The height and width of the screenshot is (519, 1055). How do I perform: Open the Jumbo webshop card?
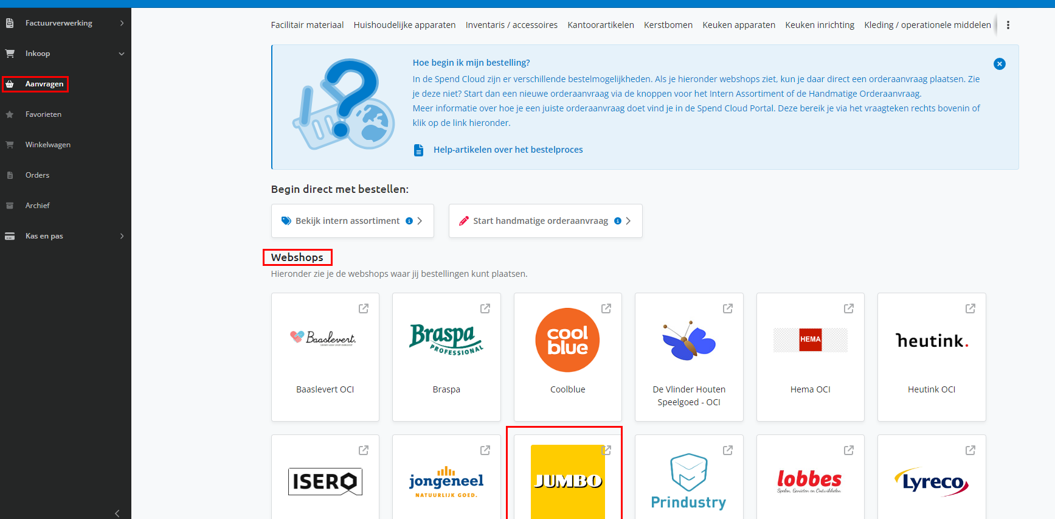(568, 478)
